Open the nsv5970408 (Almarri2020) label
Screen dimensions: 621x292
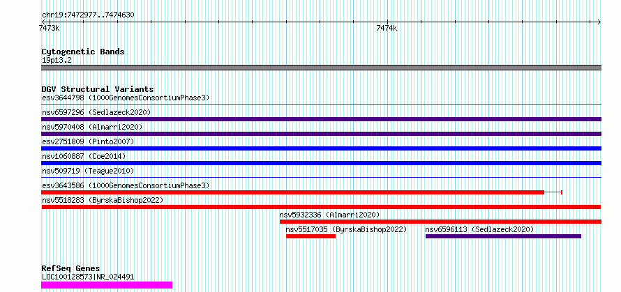(92, 127)
